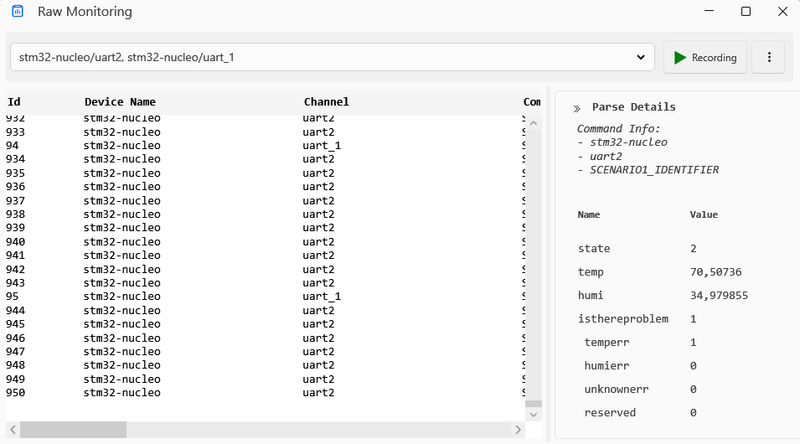
Task: Click the horizontal scroll left arrow
Action: point(13,430)
